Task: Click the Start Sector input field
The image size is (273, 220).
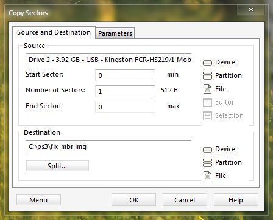Action: 125,75
